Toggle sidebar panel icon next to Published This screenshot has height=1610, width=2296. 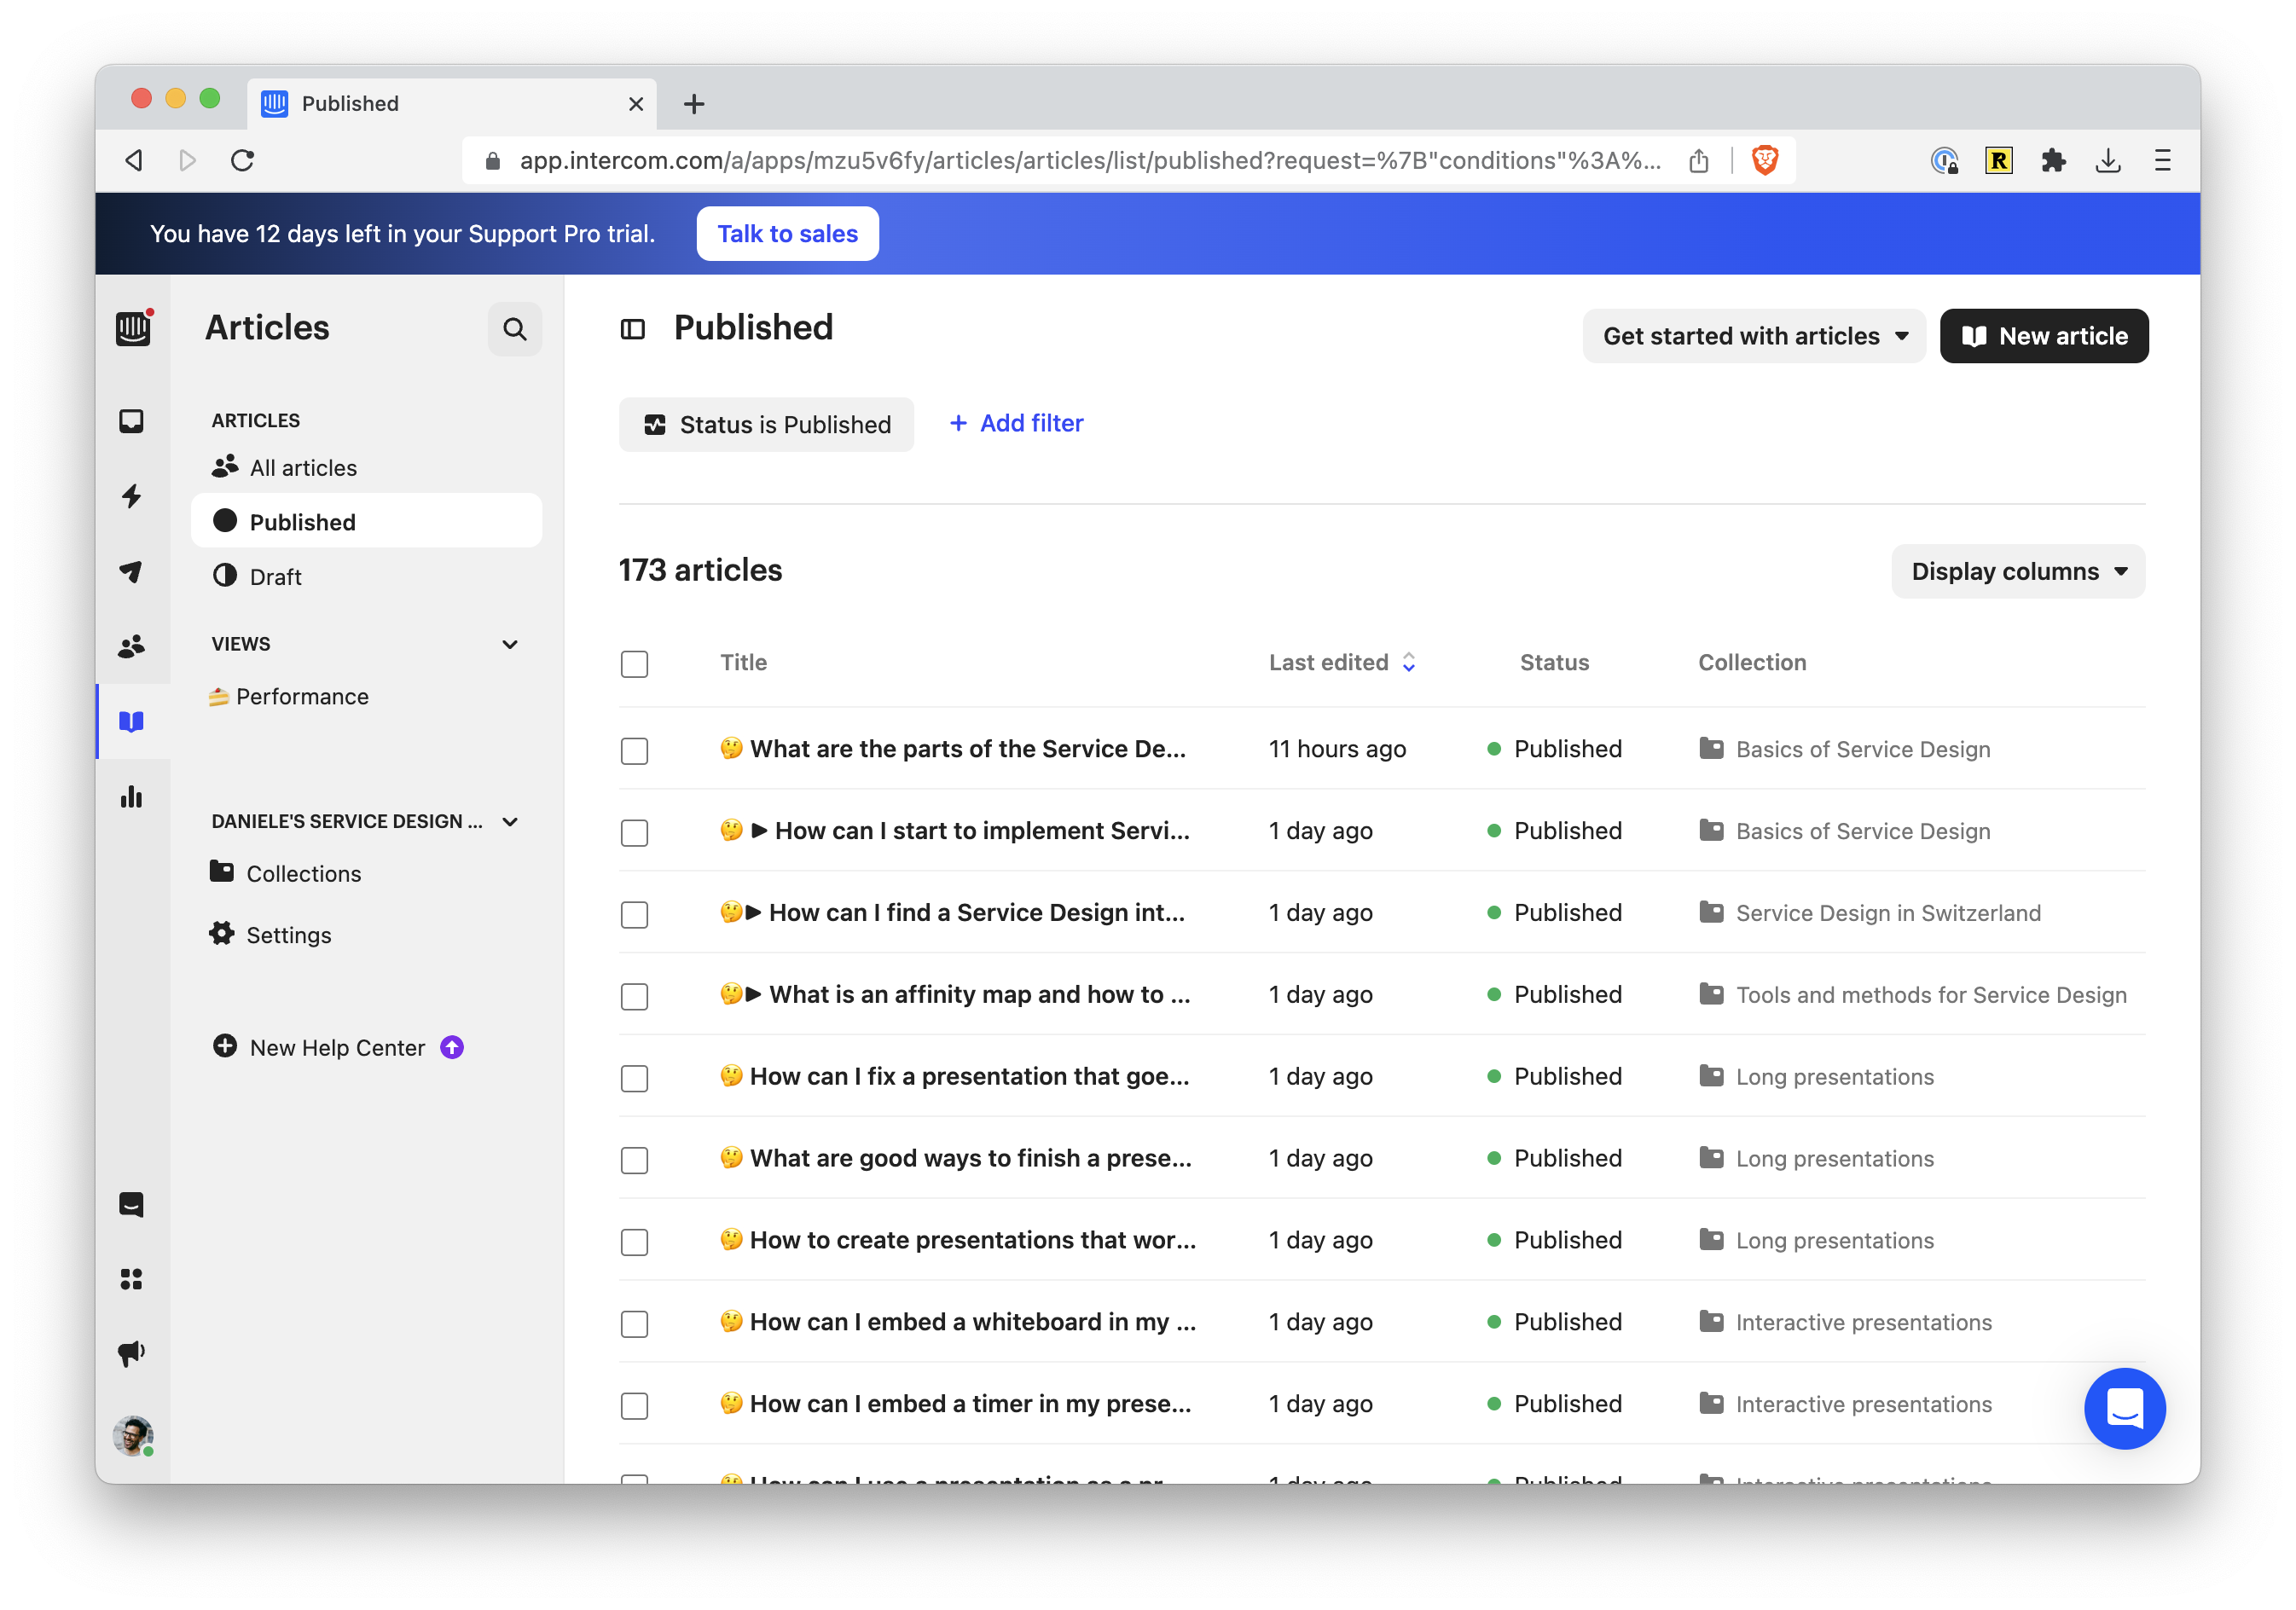point(632,329)
